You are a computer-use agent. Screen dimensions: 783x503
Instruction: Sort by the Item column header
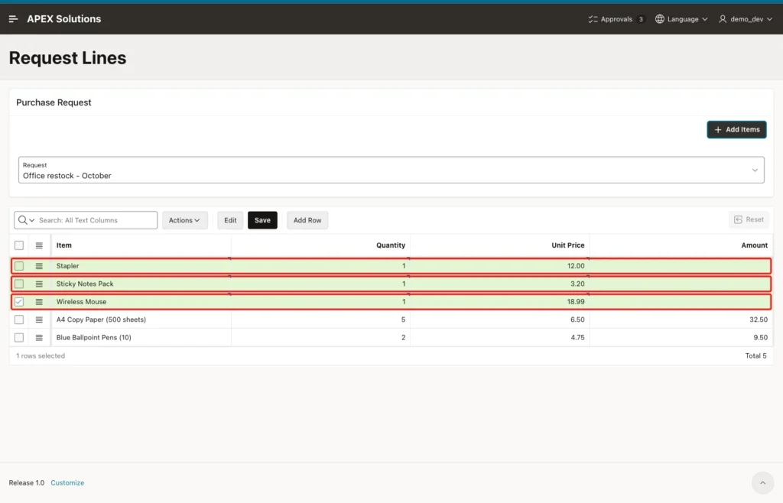[x=64, y=245]
